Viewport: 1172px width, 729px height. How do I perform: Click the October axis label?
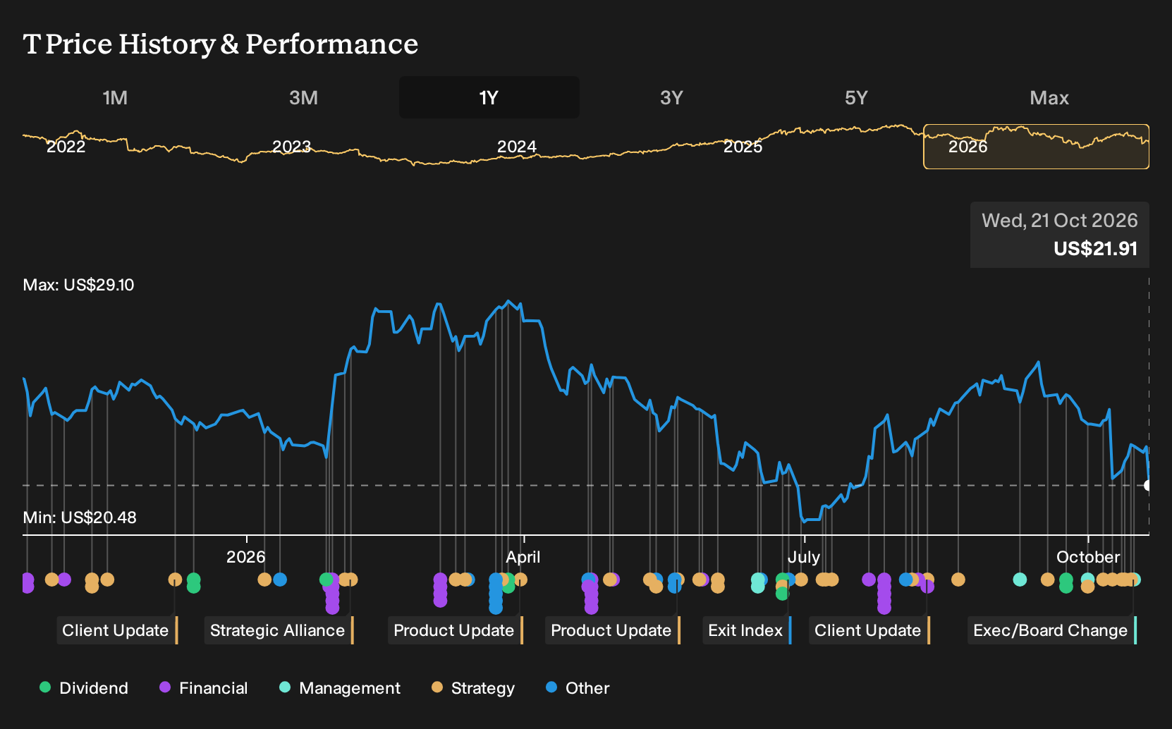coord(1088,557)
